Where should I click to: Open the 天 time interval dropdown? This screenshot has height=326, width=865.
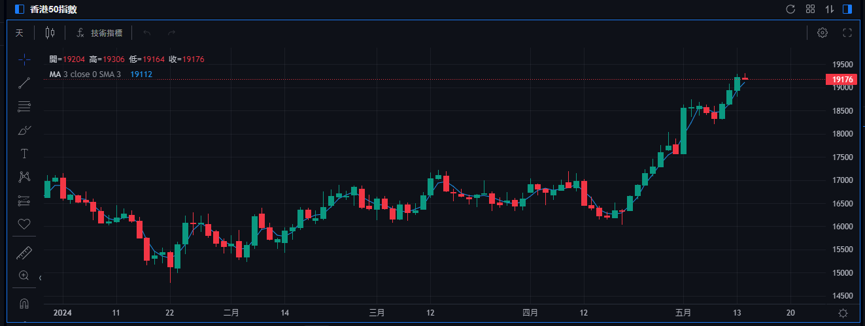(19, 33)
